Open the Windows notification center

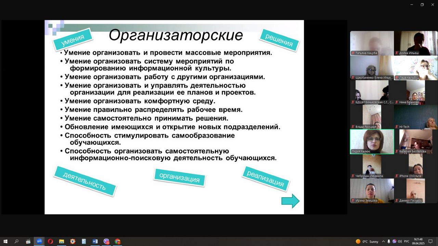430,242
